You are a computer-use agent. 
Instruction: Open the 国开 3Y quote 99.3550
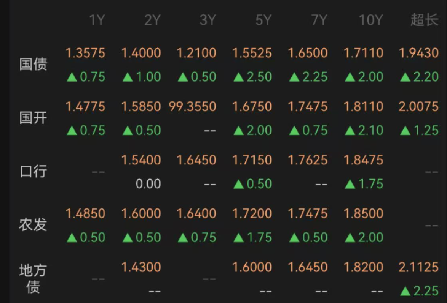[193, 106]
